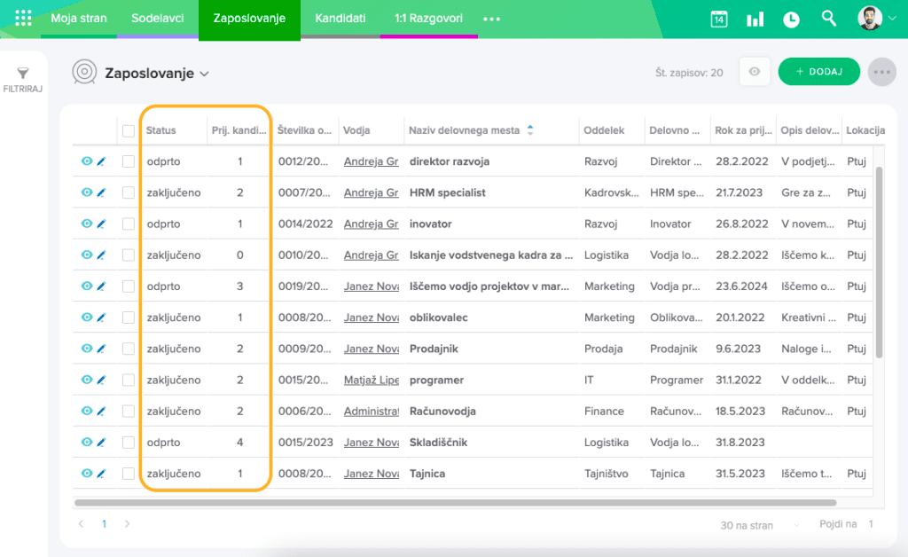Click the Pojdi na page number field

click(871, 525)
